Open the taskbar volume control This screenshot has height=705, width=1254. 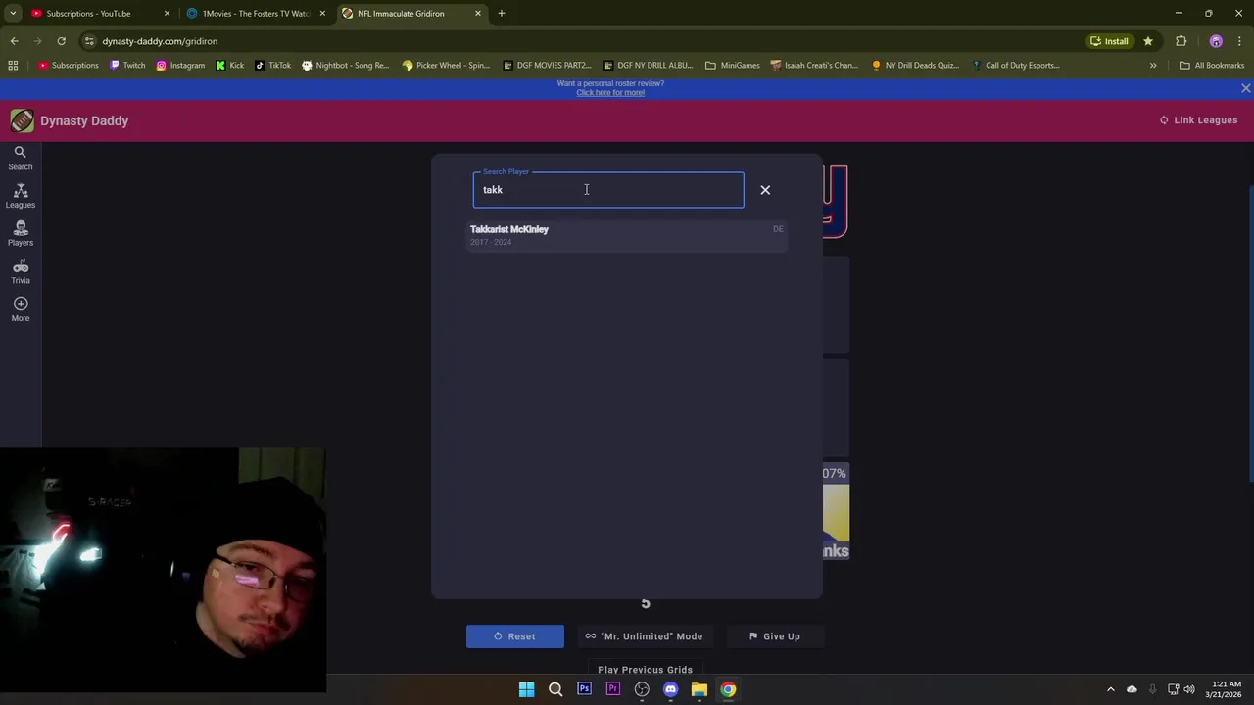(x=1189, y=689)
